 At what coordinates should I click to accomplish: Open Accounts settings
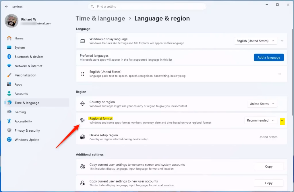[x=37, y=93]
